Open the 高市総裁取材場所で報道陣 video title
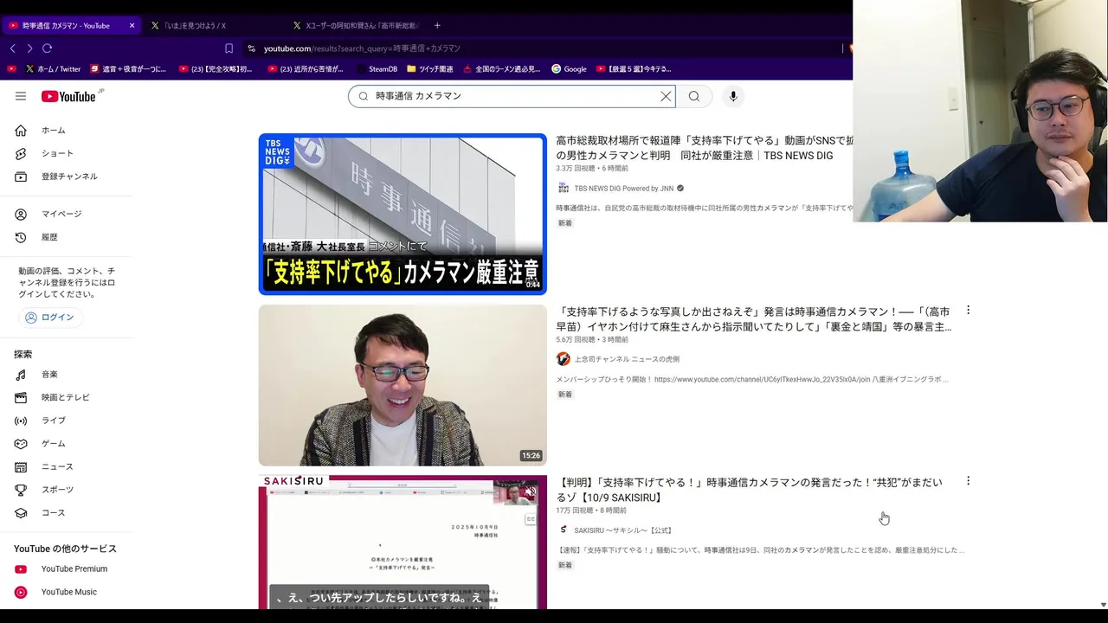Image resolution: width=1108 pixels, height=623 pixels. 704,148
